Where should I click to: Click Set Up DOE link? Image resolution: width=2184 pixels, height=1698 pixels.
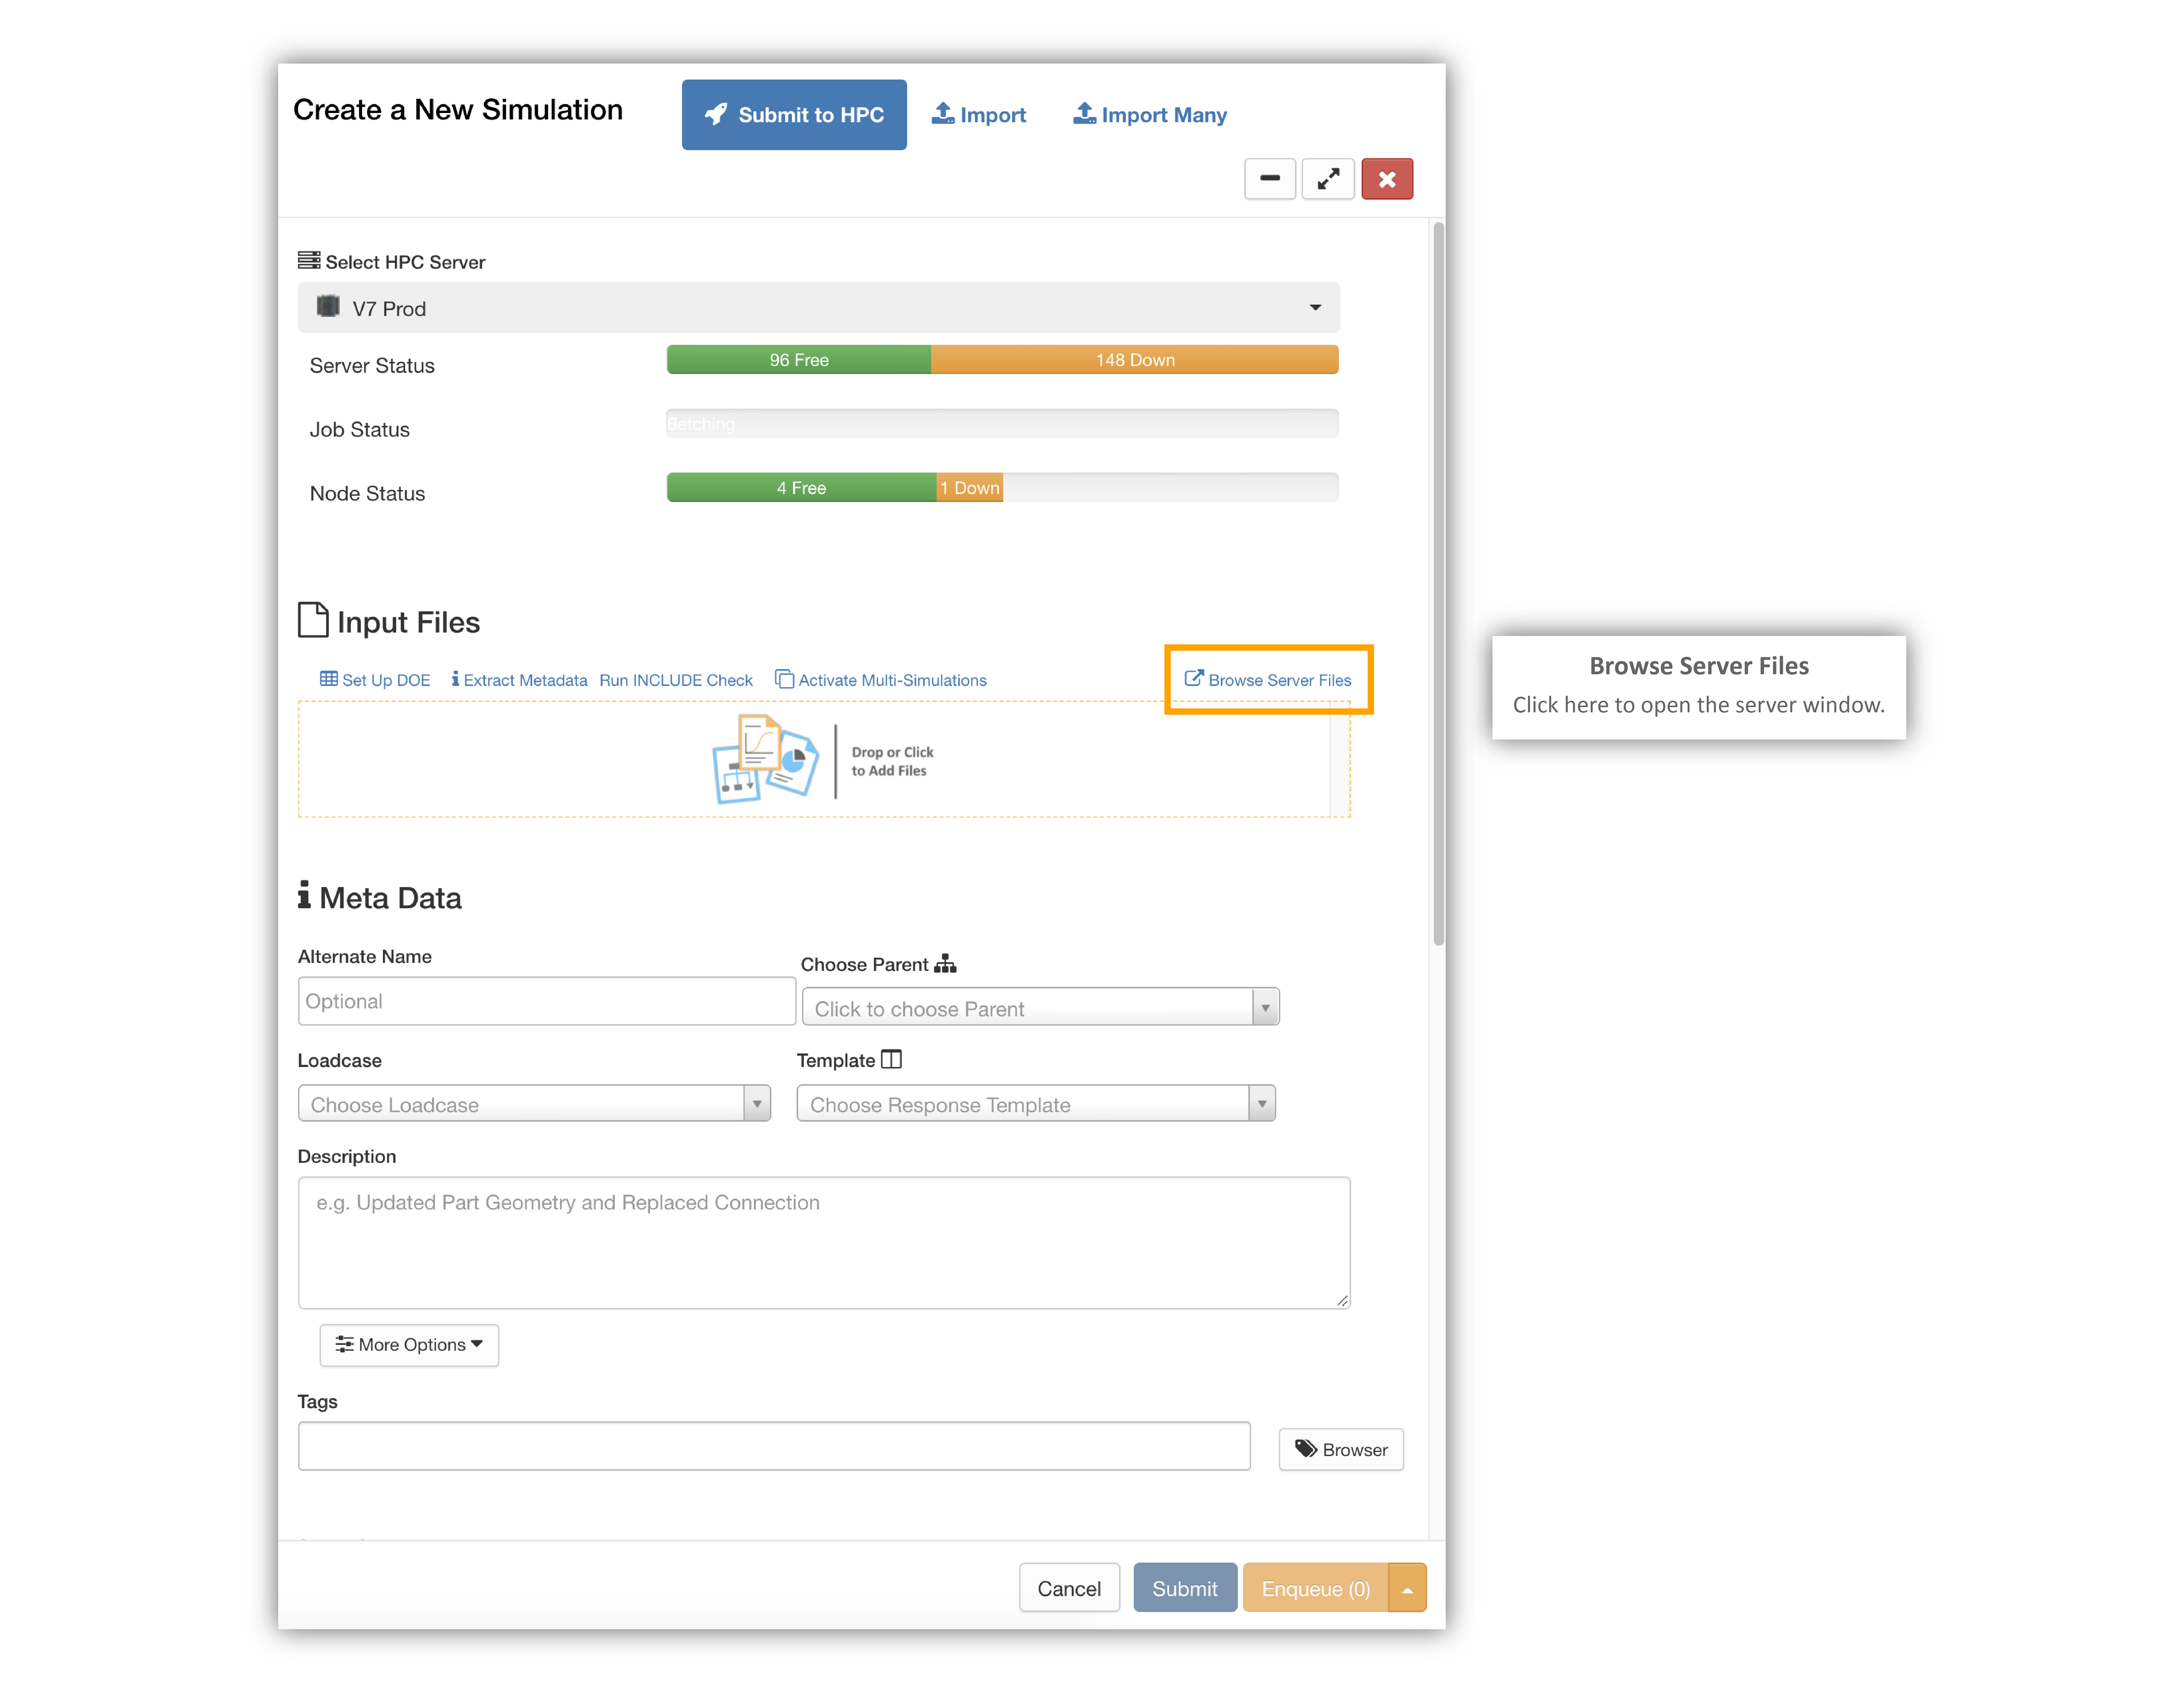pyautogui.click(x=375, y=680)
